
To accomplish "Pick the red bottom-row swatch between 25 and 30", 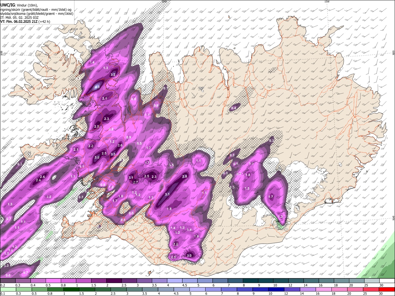I will [372, 289].
